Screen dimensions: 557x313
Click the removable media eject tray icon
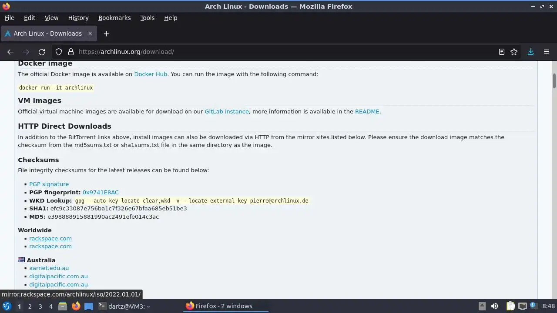tap(482, 306)
